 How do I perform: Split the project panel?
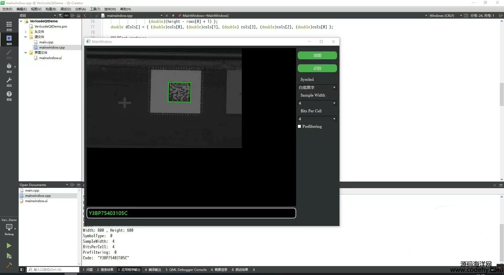point(72,15)
